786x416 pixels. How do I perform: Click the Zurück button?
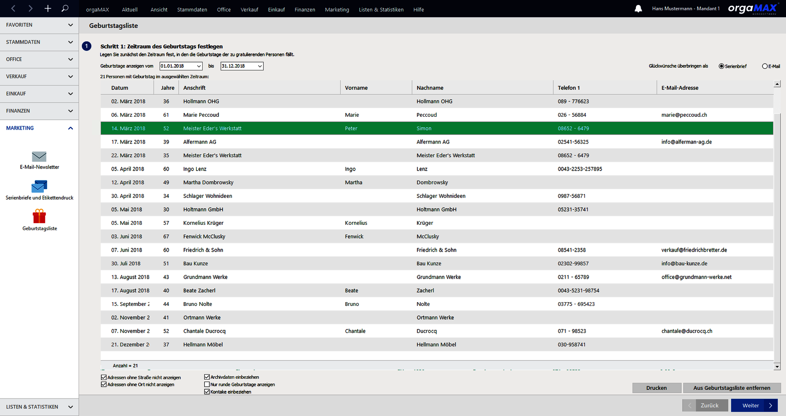click(705, 406)
